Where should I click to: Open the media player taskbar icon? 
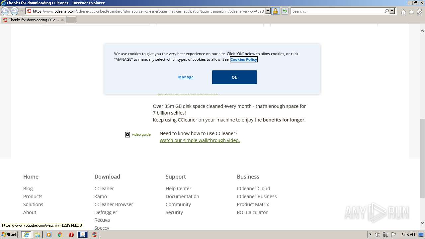pos(49,235)
